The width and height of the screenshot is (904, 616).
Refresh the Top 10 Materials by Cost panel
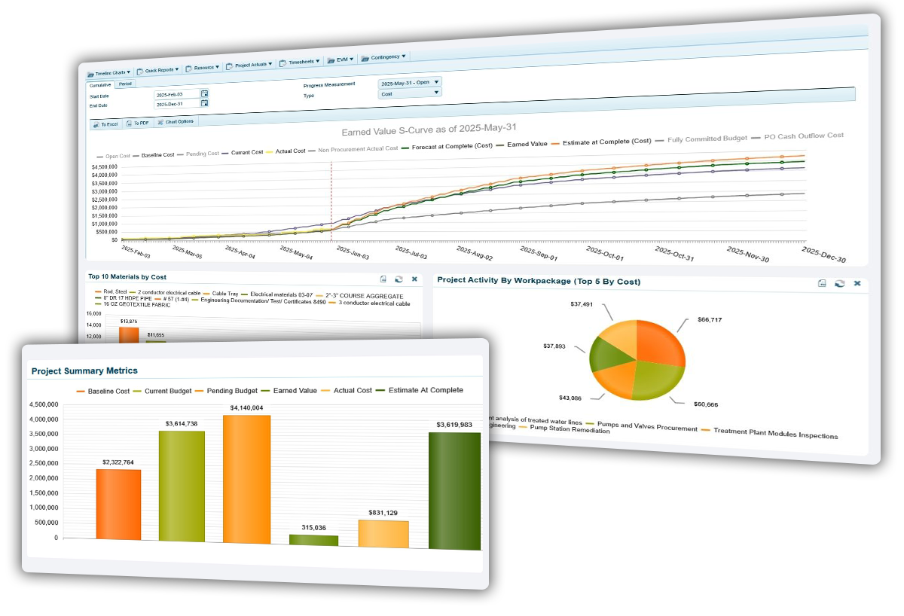[399, 279]
